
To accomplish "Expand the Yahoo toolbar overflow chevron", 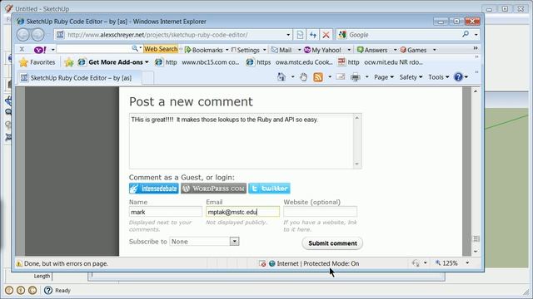I will 476,48.
